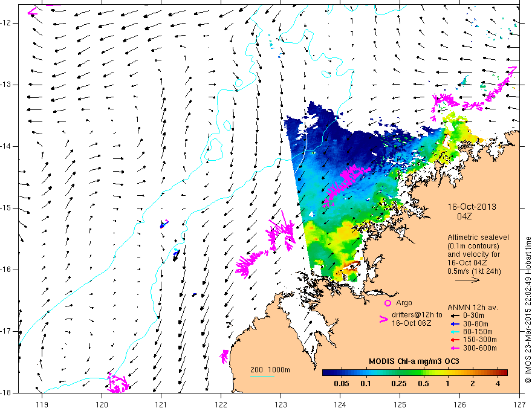The height and width of the screenshot is (411, 532).
Task: Click the ANMN 12h av. heading
Action: coord(473,308)
